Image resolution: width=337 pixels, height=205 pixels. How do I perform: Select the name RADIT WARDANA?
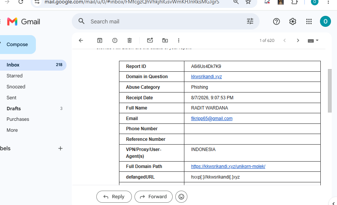pyautogui.click(x=209, y=108)
